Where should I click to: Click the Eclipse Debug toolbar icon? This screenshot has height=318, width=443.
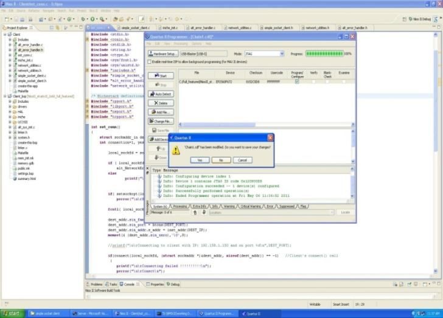click(83, 19)
